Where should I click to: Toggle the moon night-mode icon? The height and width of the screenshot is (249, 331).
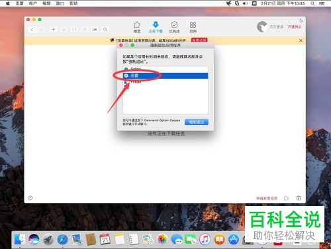tap(301, 21)
